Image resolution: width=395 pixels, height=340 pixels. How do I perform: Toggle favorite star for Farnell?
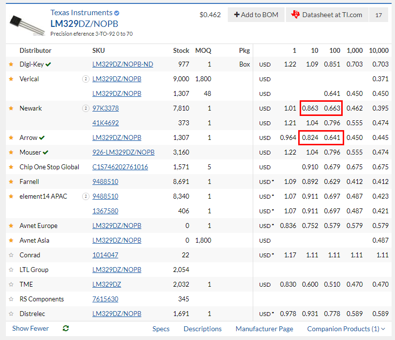11,181
